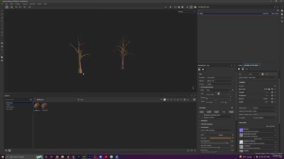Viewport: 284px width, 159px height.
Task: Add a new channel with plus icon
Action: coord(275,86)
